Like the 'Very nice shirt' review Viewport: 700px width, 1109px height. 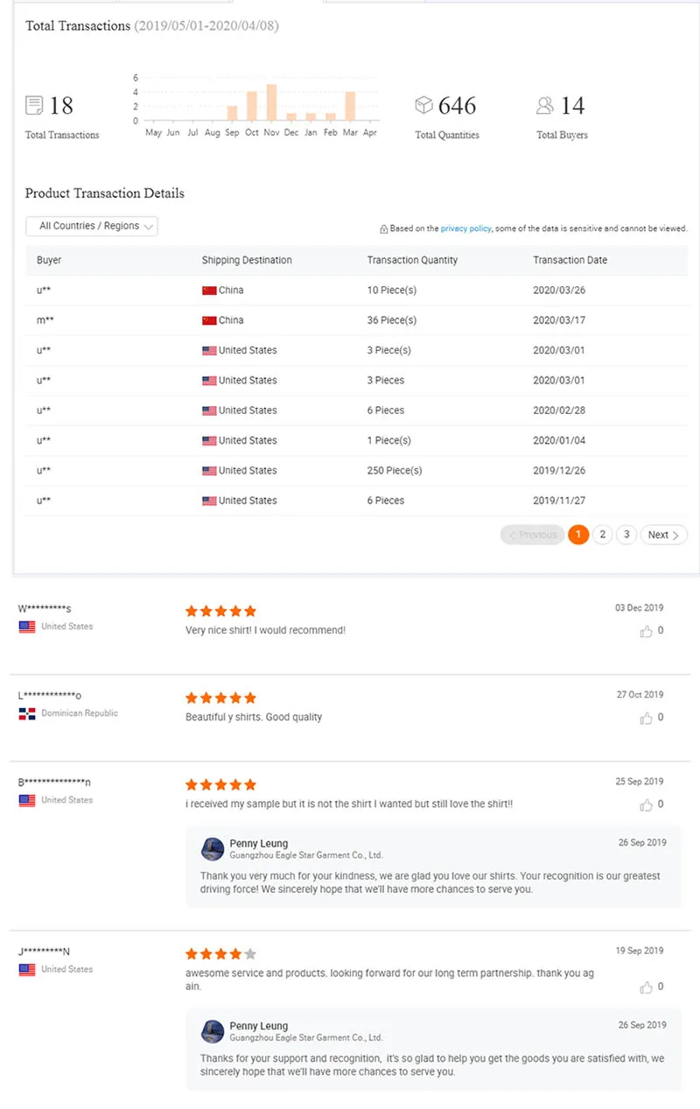647,631
